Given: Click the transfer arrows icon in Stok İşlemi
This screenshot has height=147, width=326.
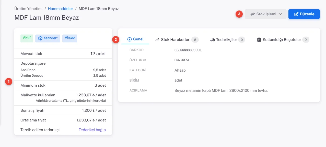Looking at the screenshot, I should (x=252, y=14).
